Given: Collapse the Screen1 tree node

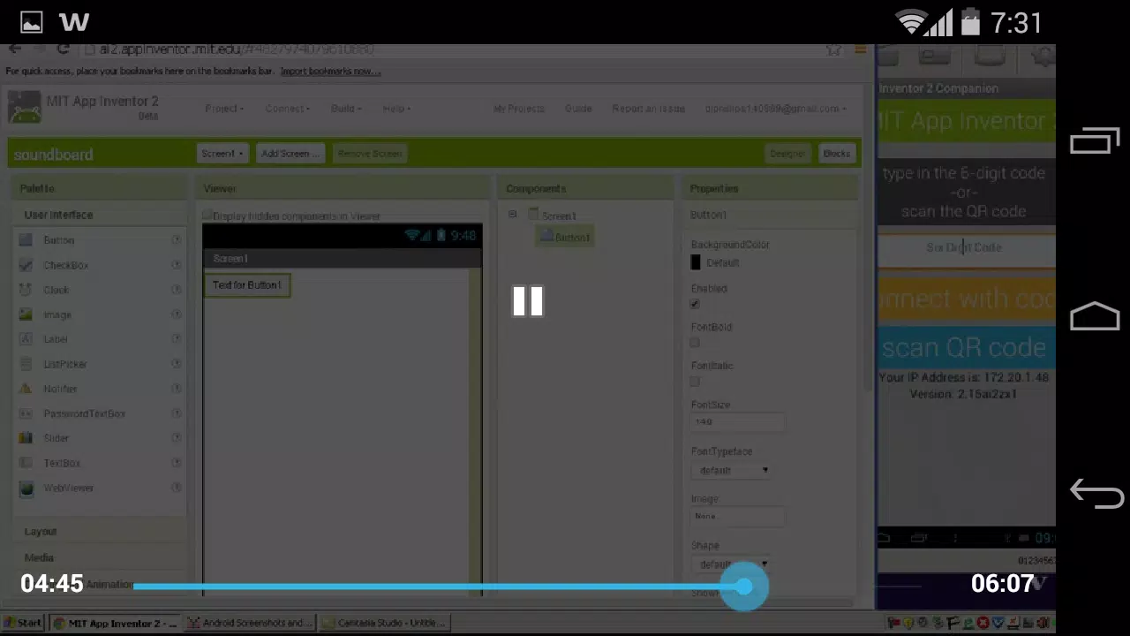Looking at the screenshot, I should click(512, 215).
